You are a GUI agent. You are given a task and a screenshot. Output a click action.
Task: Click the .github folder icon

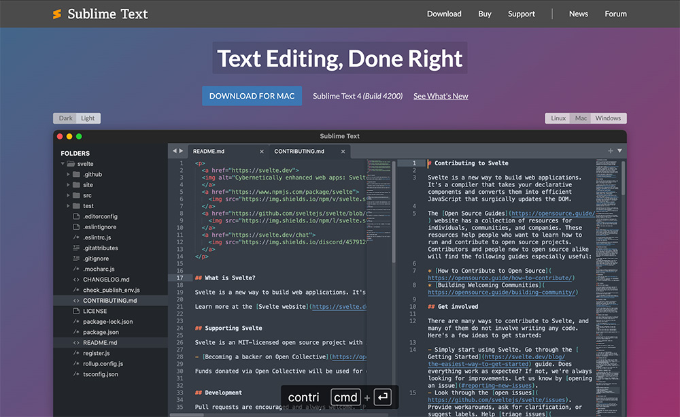(76, 174)
